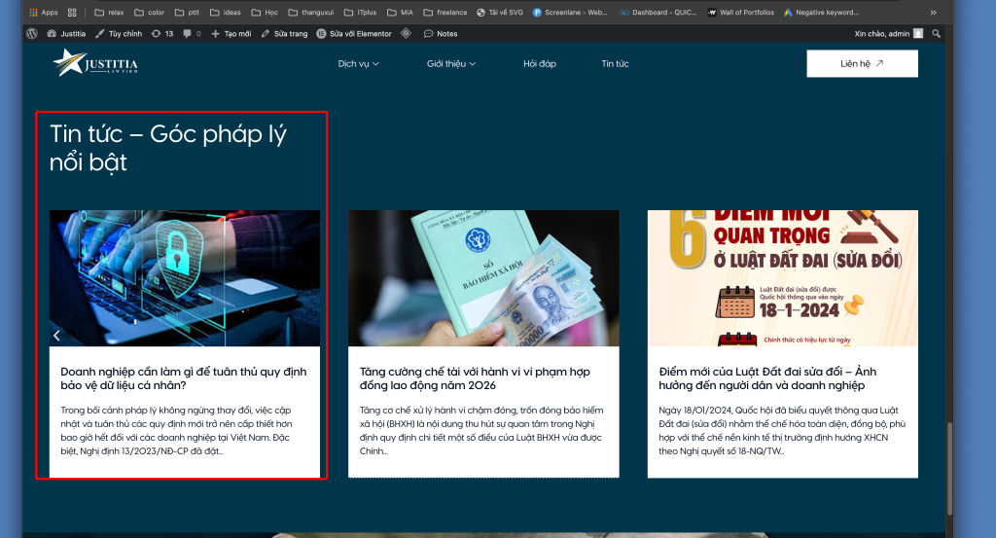Expand the Dịch vụ dropdown menu

[x=358, y=64]
